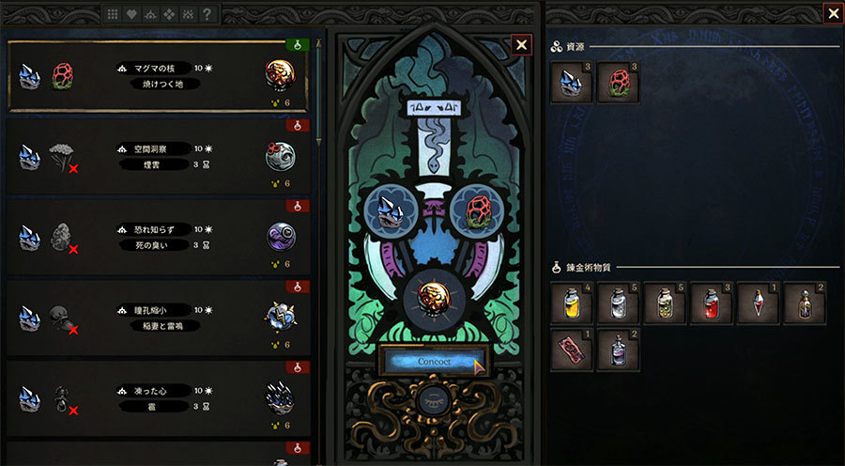
Task: Click the heart icon in top toolbar
Action: coord(131,15)
